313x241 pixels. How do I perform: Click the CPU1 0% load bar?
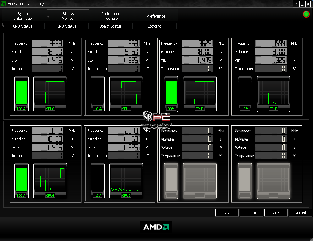(98, 94)
